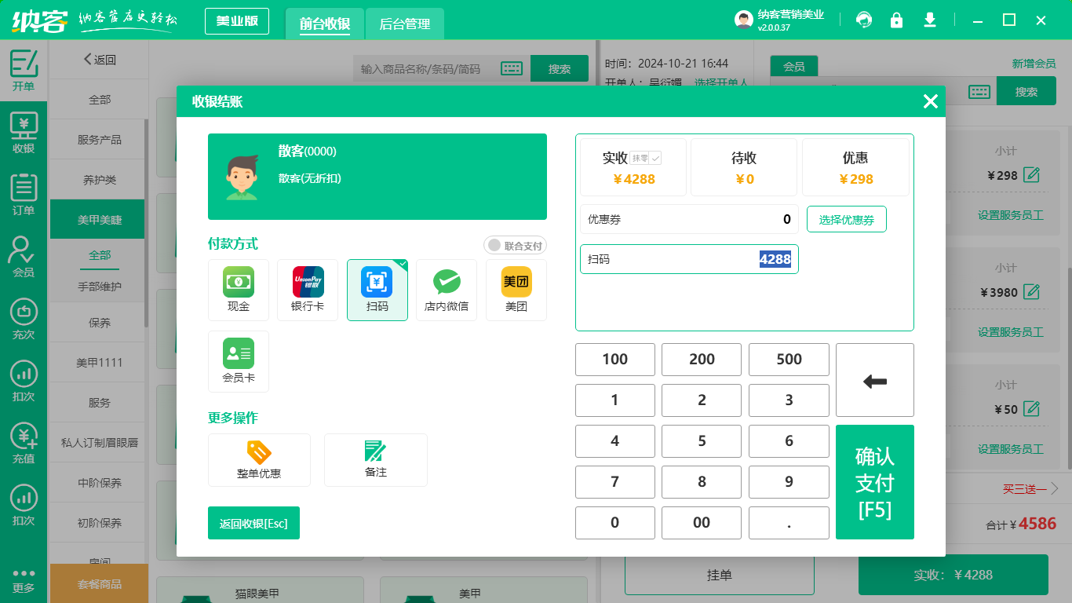Close the 收银结账 dialog
1072x603 pixels.
tap(930, 101)
